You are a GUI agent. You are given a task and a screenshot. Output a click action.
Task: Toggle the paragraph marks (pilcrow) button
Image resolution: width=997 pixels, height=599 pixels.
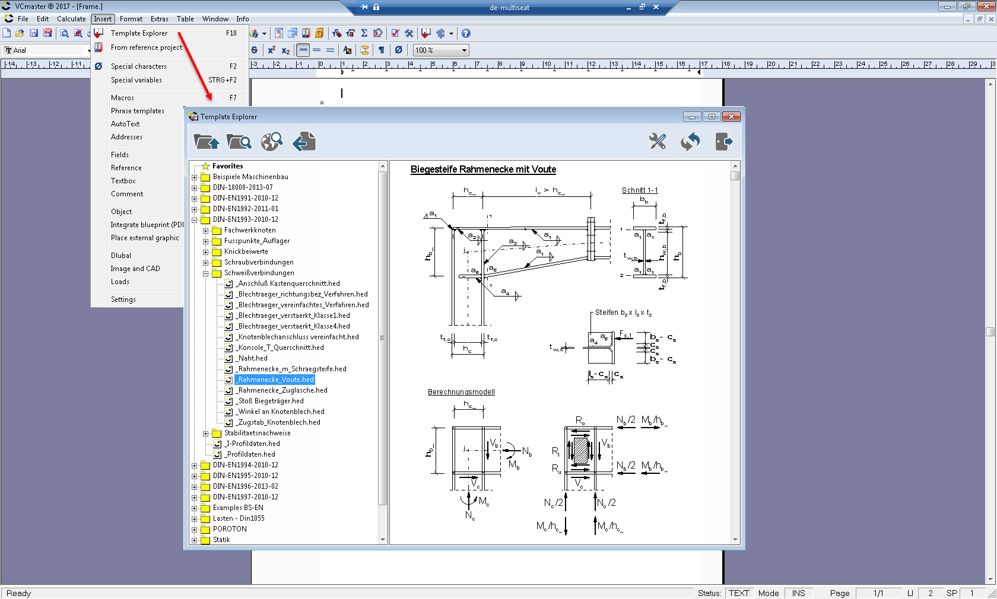[x=382, y=50]
